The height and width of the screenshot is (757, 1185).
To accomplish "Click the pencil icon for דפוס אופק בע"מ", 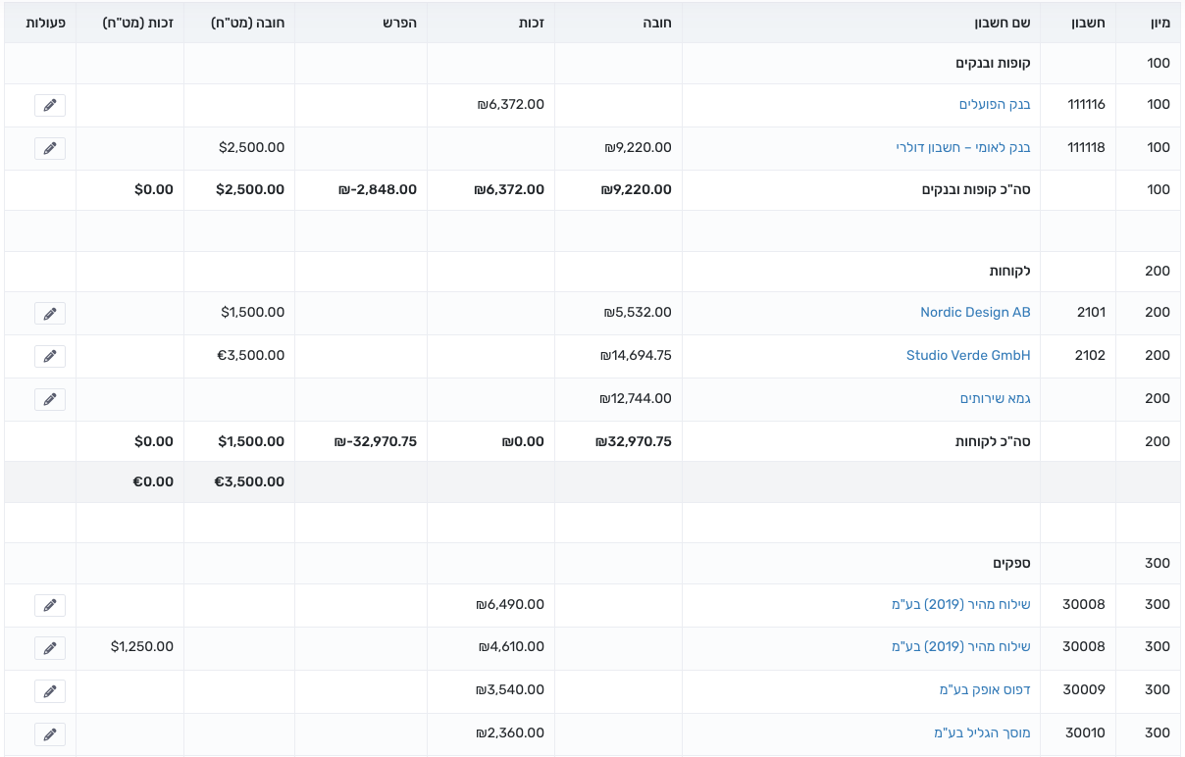I will click(x=50, y=690).
